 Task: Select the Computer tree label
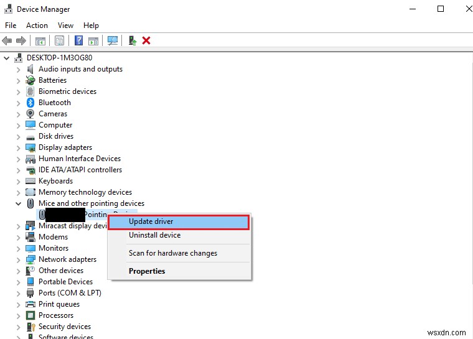(x=55, y=125)
